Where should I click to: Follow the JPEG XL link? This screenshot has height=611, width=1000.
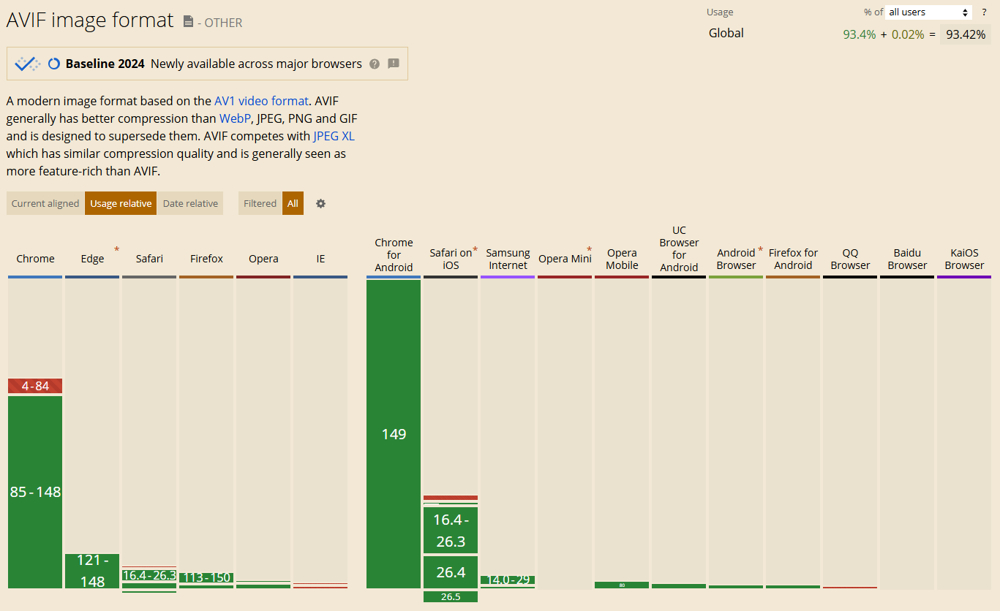(x=334, y=136)
